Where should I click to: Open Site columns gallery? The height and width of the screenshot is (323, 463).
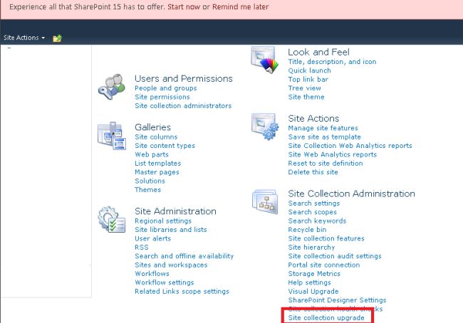point(156,137)
